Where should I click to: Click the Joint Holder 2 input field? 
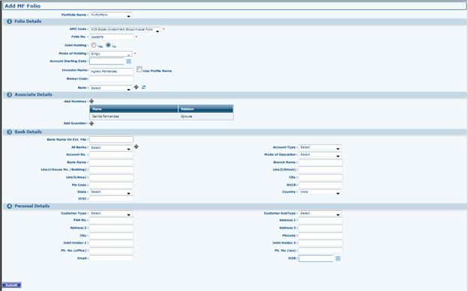(x=320, y=243)
